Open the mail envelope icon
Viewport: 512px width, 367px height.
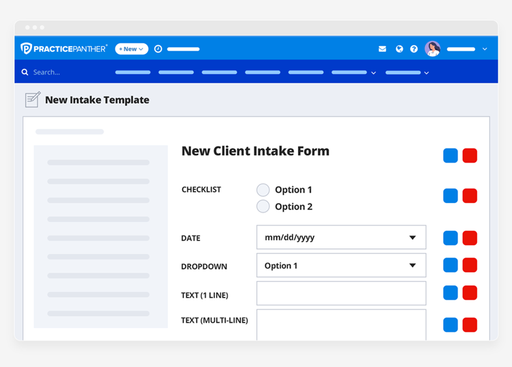[x=382, y=49]
